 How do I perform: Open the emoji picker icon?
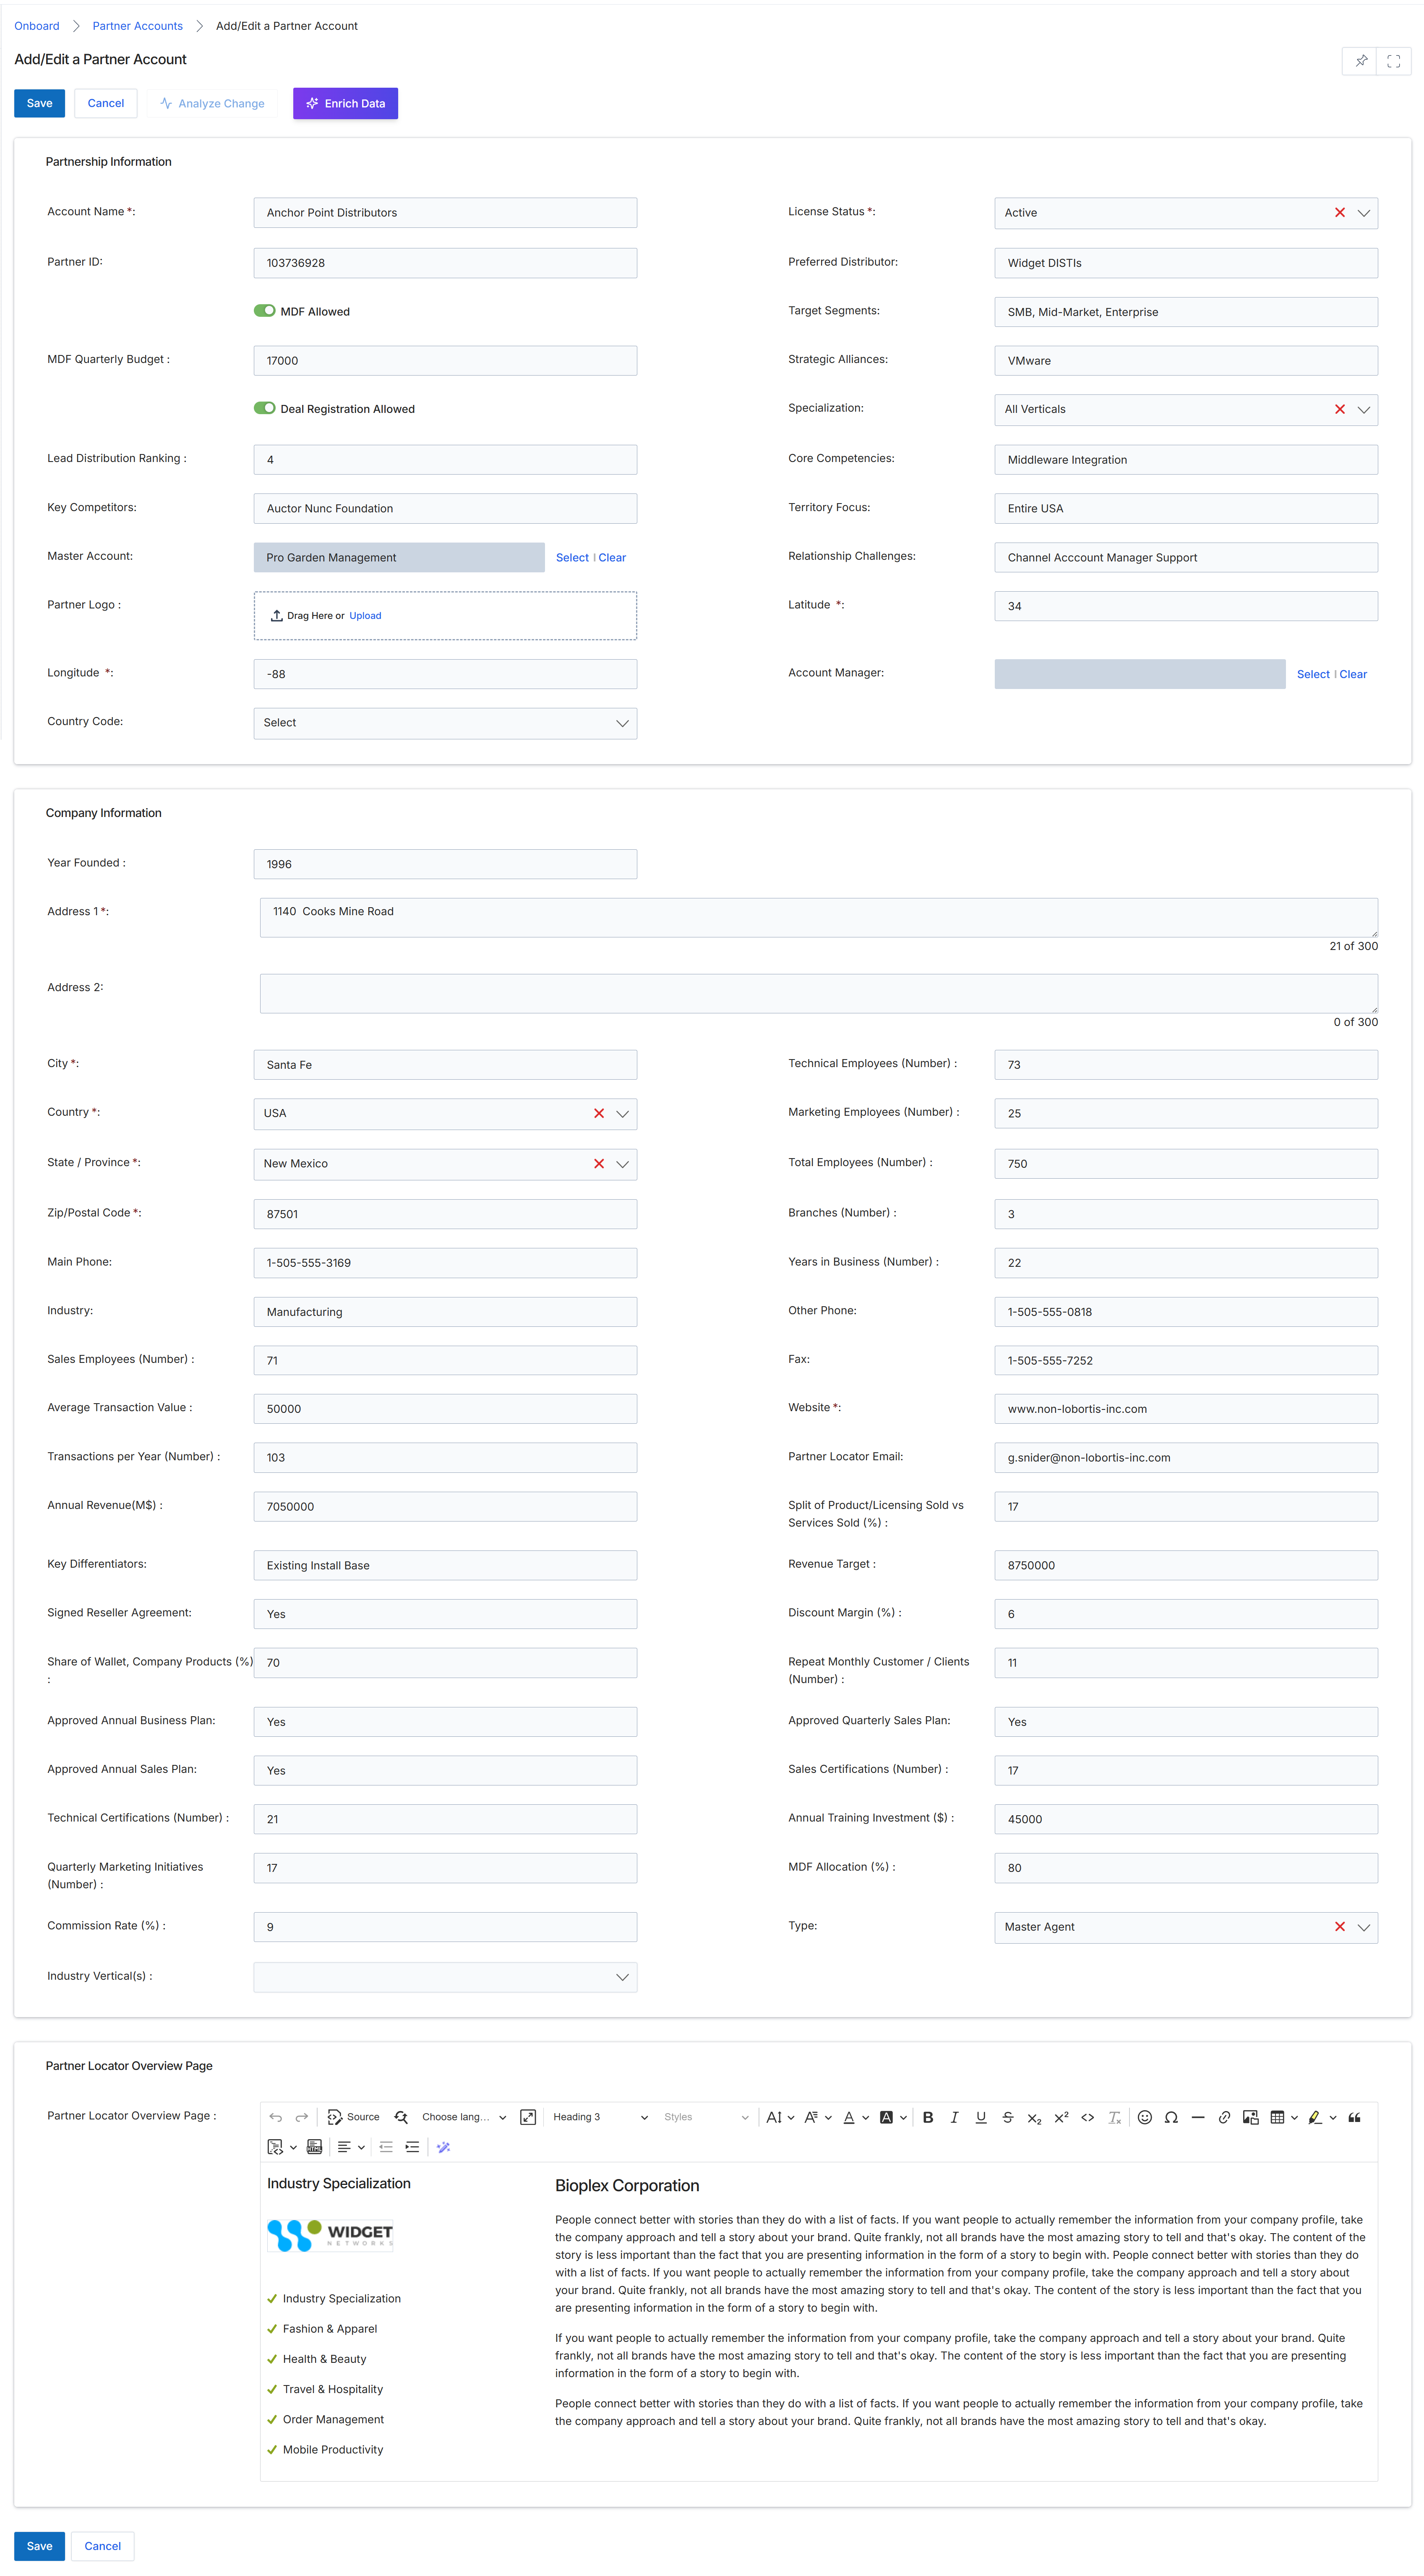pyautogui.click(x=1145, y=2117)
